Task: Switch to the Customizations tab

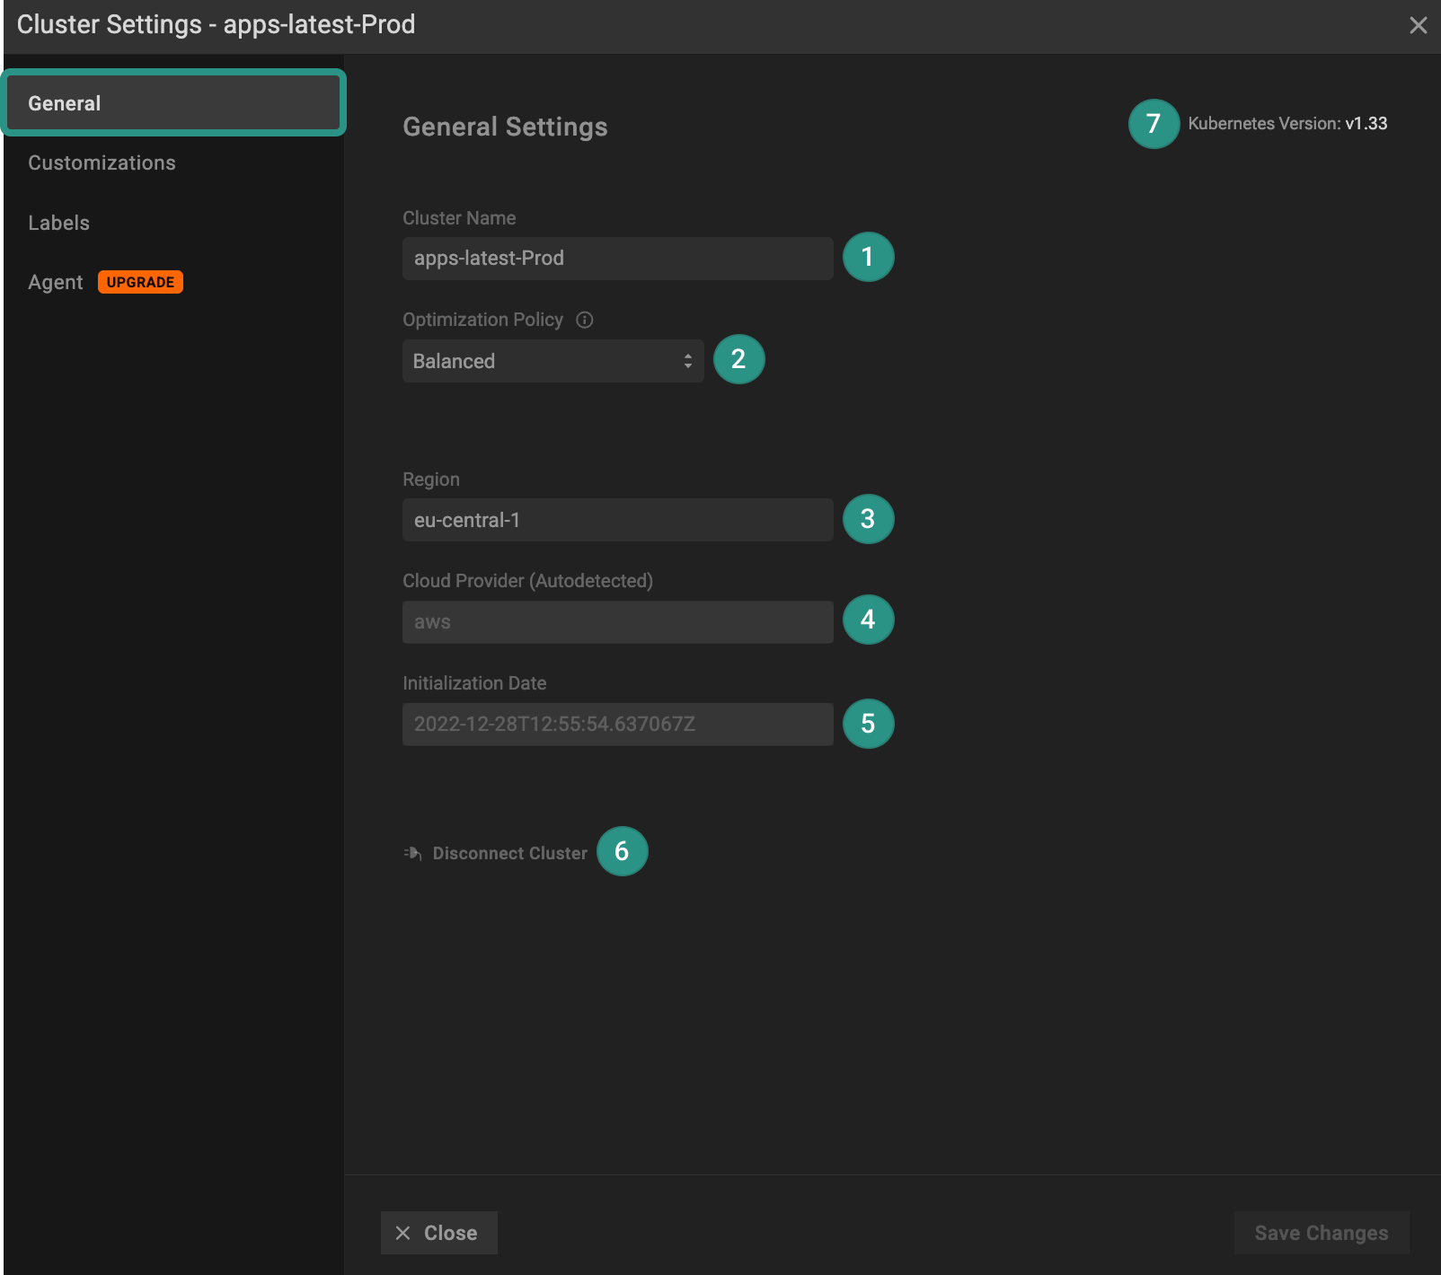Action: (102, 163)
